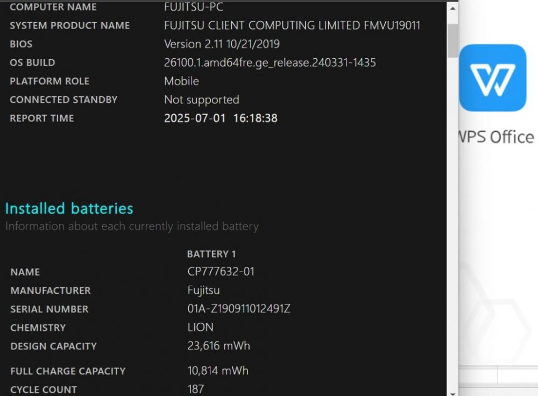The height and width of the screenshot is (396, 538).
Task: Click the vertical scrollbar thumb
Action: [452, 40]
